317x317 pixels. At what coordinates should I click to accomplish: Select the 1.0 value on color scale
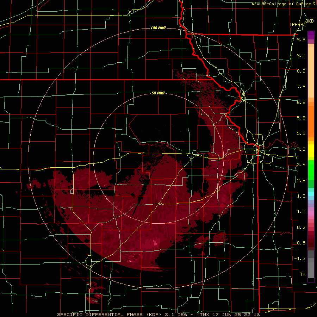[x=301, y=212]
